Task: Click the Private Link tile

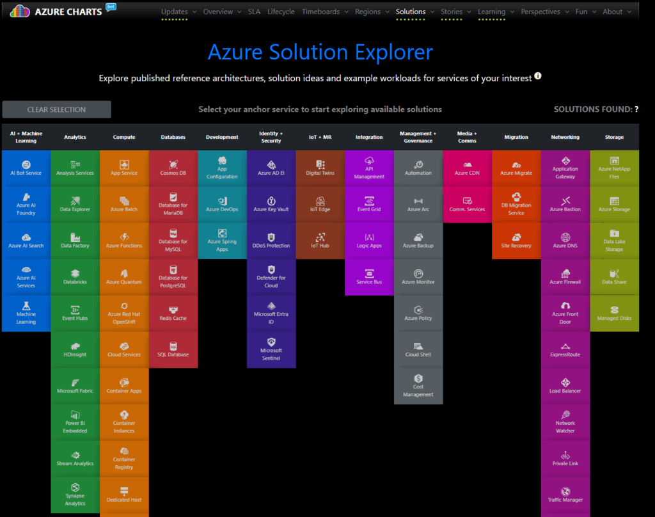Action: click(x=565, y=459)
